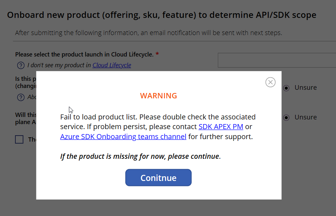Click the orange WARNING heading icon text
The image size is (336, 216).
click(x=159, y=95)
